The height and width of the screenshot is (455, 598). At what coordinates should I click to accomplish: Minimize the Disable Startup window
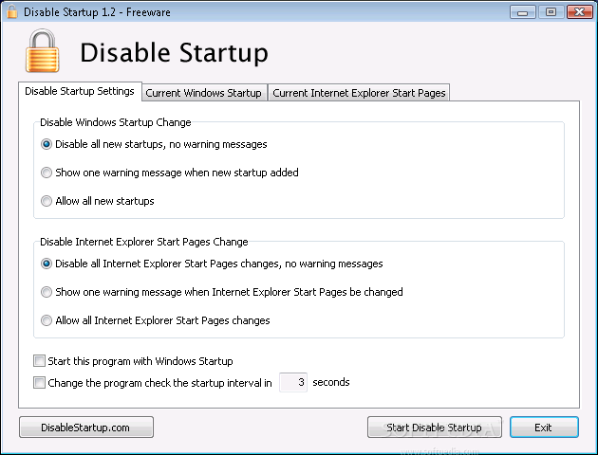[x=522, y=11]
